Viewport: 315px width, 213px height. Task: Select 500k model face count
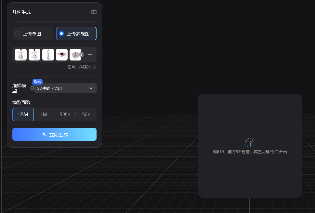coord(65,114)
